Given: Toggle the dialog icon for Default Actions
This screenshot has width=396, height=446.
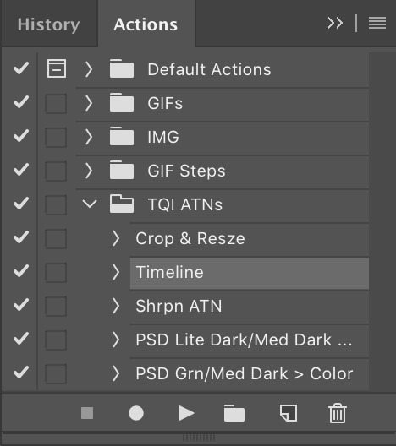Looking at the screenshot, I should 57,68.
